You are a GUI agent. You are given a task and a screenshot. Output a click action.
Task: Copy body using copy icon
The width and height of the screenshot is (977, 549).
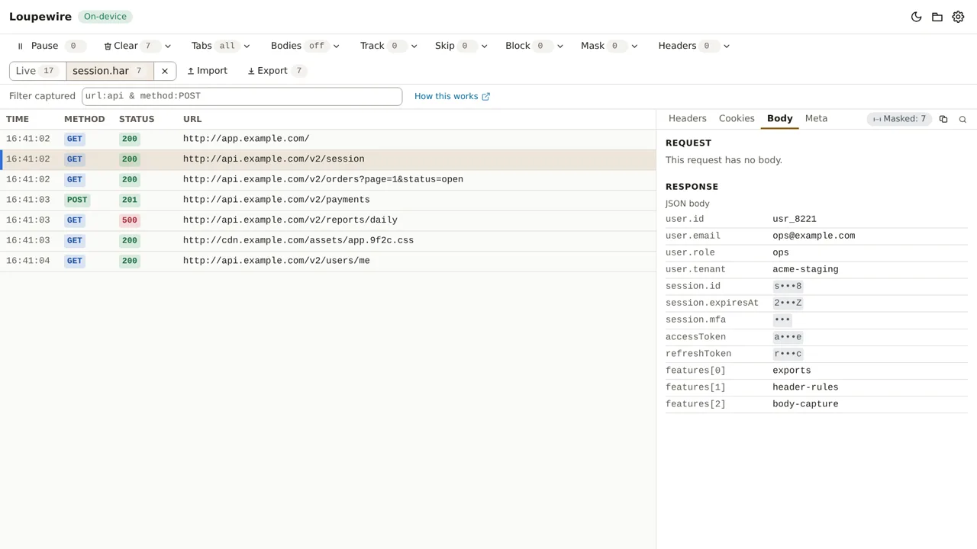coord(943,119)
